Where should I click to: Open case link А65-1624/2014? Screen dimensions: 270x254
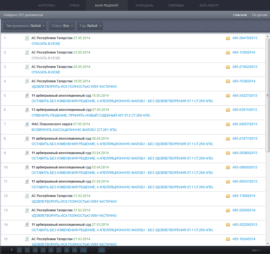click(244, 239)
